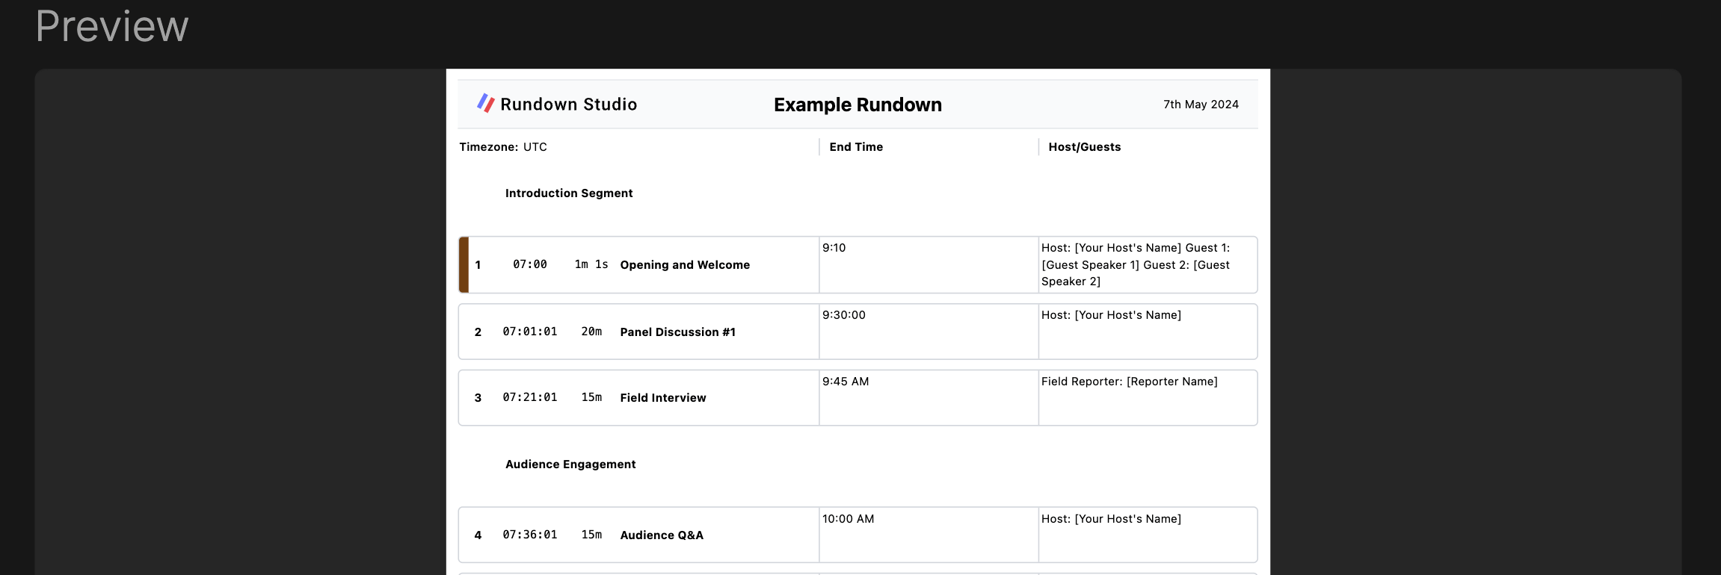
Task: Click the date 7th May 2024
Action: point(1201,105)
